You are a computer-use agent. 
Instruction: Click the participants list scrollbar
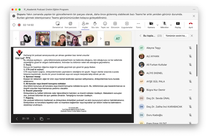pos(196,65)
